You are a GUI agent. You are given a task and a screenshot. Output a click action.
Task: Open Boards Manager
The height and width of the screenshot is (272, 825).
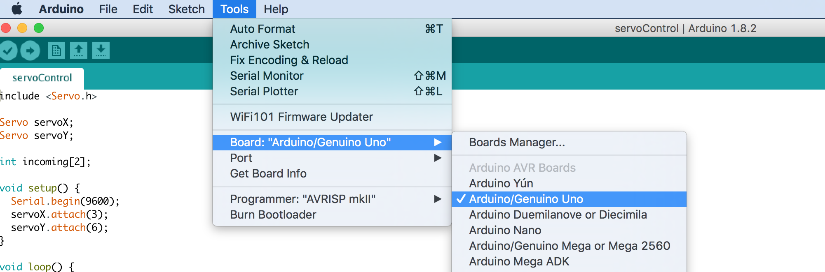pyautogui.click(x=517, y=143)
